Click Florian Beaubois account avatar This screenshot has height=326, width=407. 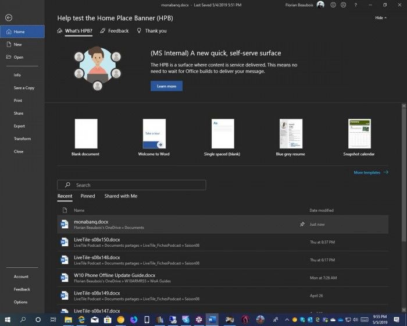pyautogui.click(x=320, y=5)
